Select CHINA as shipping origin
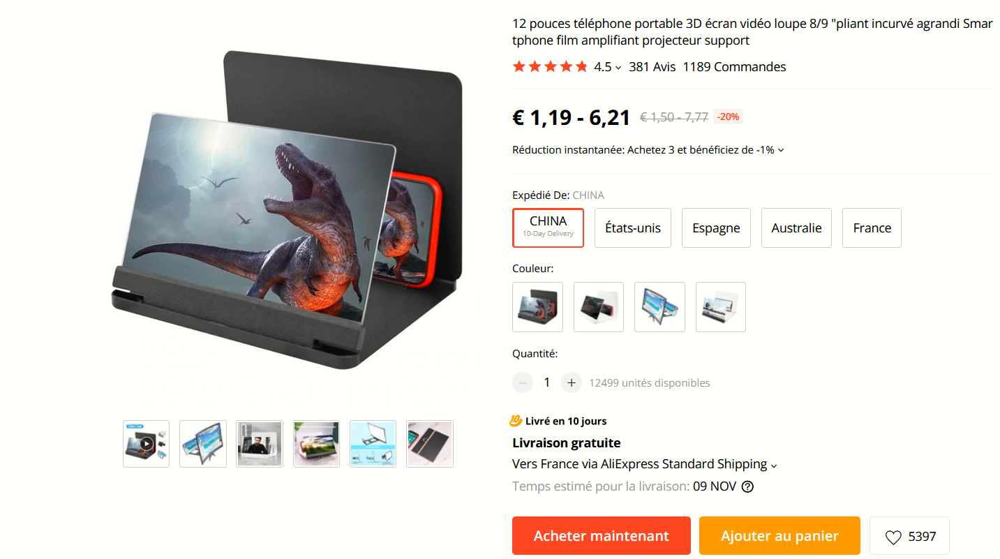Screen dimensions: 1000x559 548,228
